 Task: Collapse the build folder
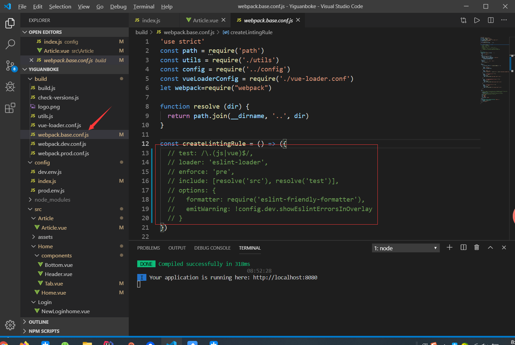[x=75, y=79]
